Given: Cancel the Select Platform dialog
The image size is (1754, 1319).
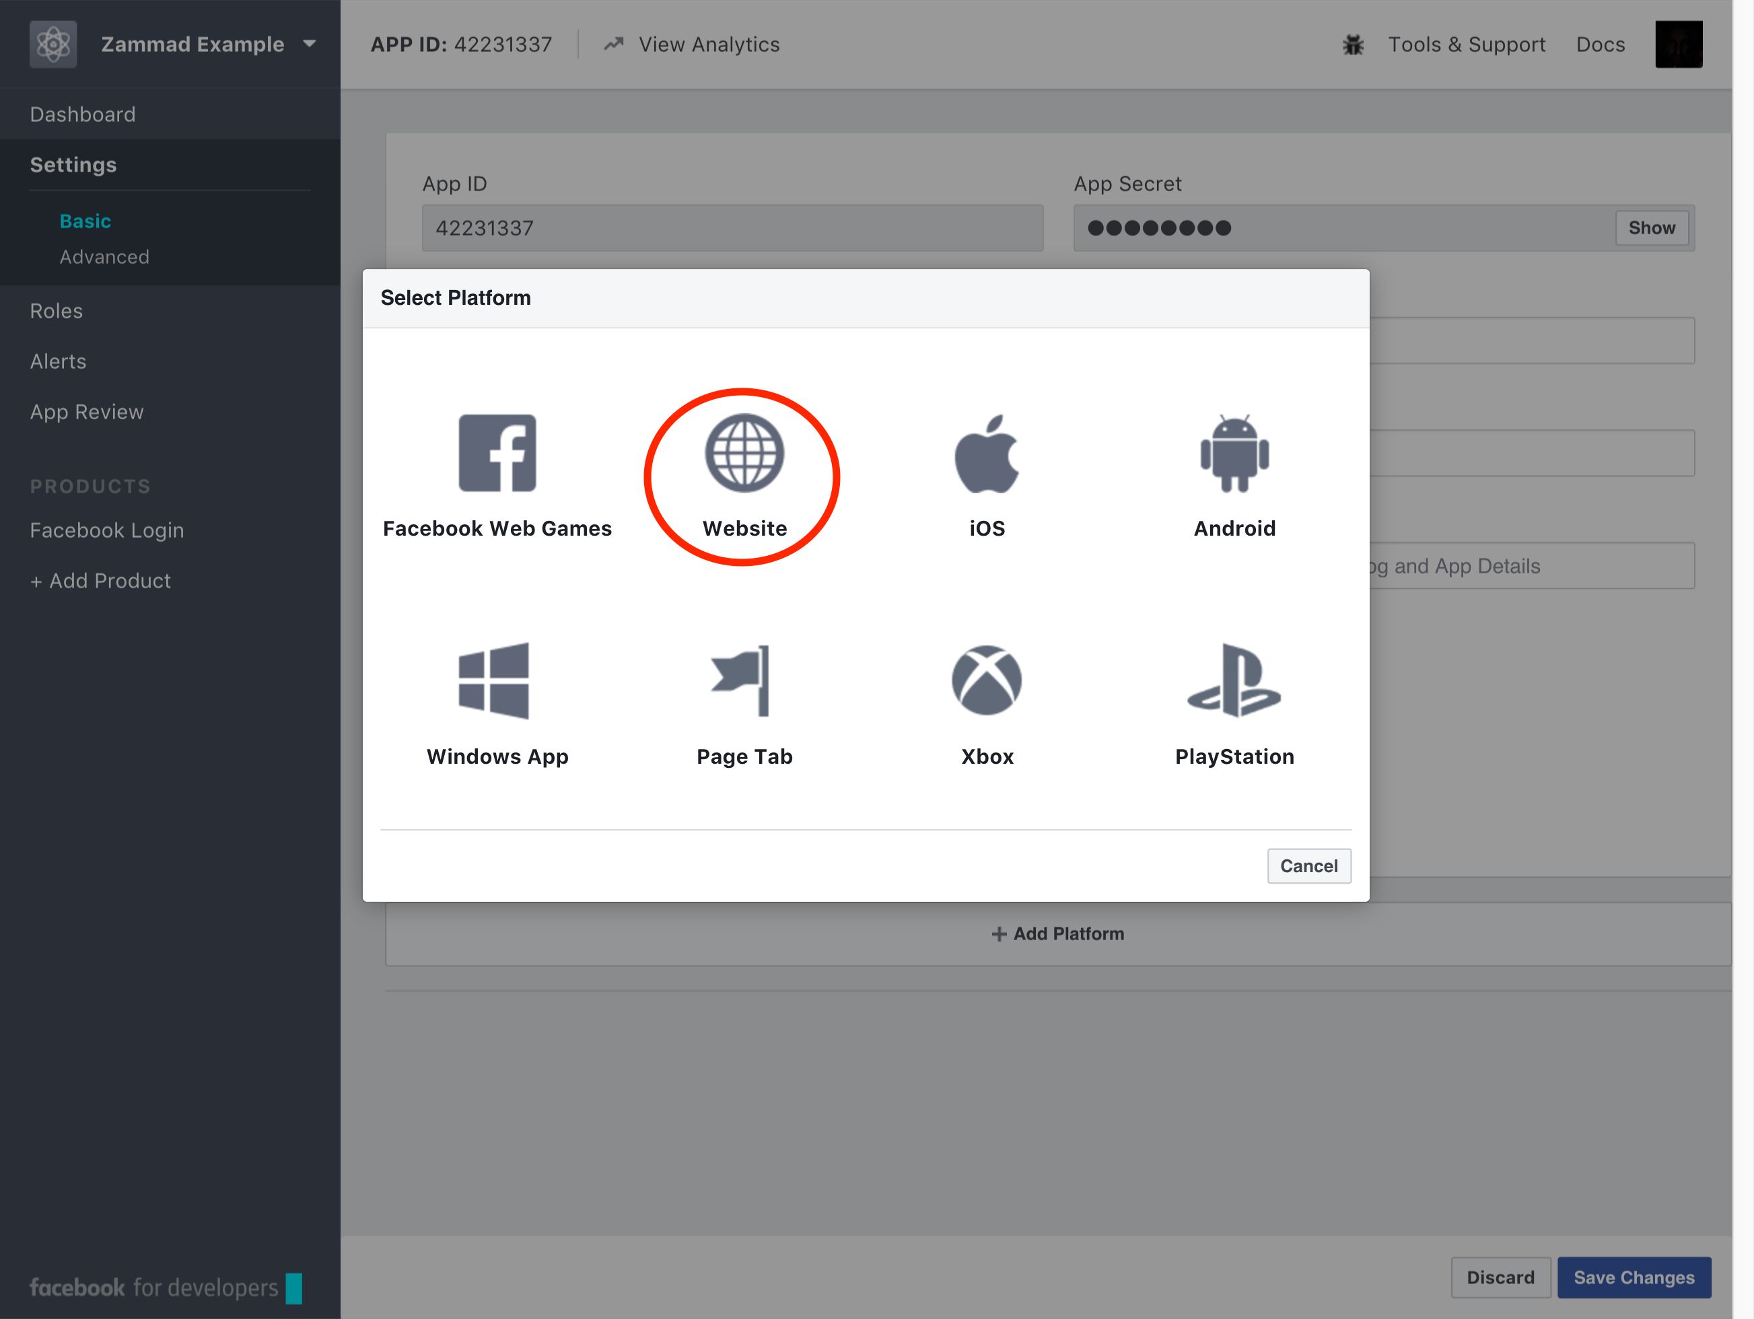Looking at the screenshot, I should [x=1309, y=865].
